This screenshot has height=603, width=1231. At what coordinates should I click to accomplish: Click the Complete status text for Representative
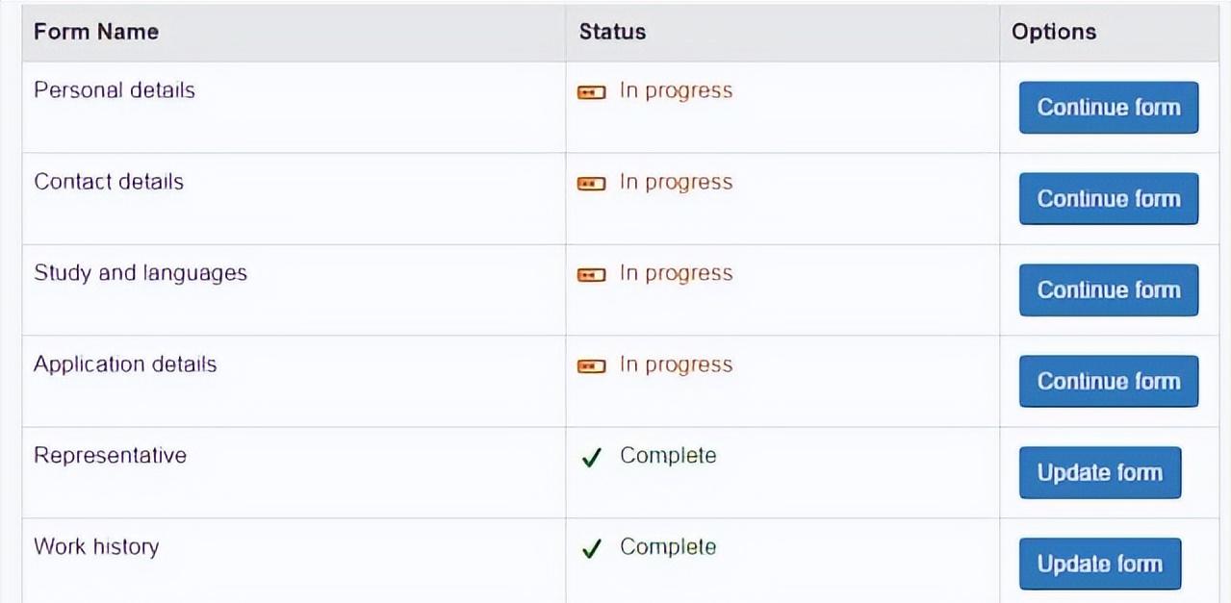point(668,456)
